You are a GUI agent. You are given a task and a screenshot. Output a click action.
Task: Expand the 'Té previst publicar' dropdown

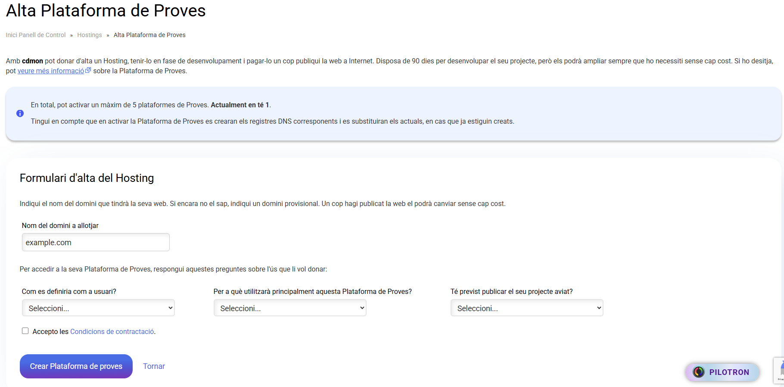[527, 308]
